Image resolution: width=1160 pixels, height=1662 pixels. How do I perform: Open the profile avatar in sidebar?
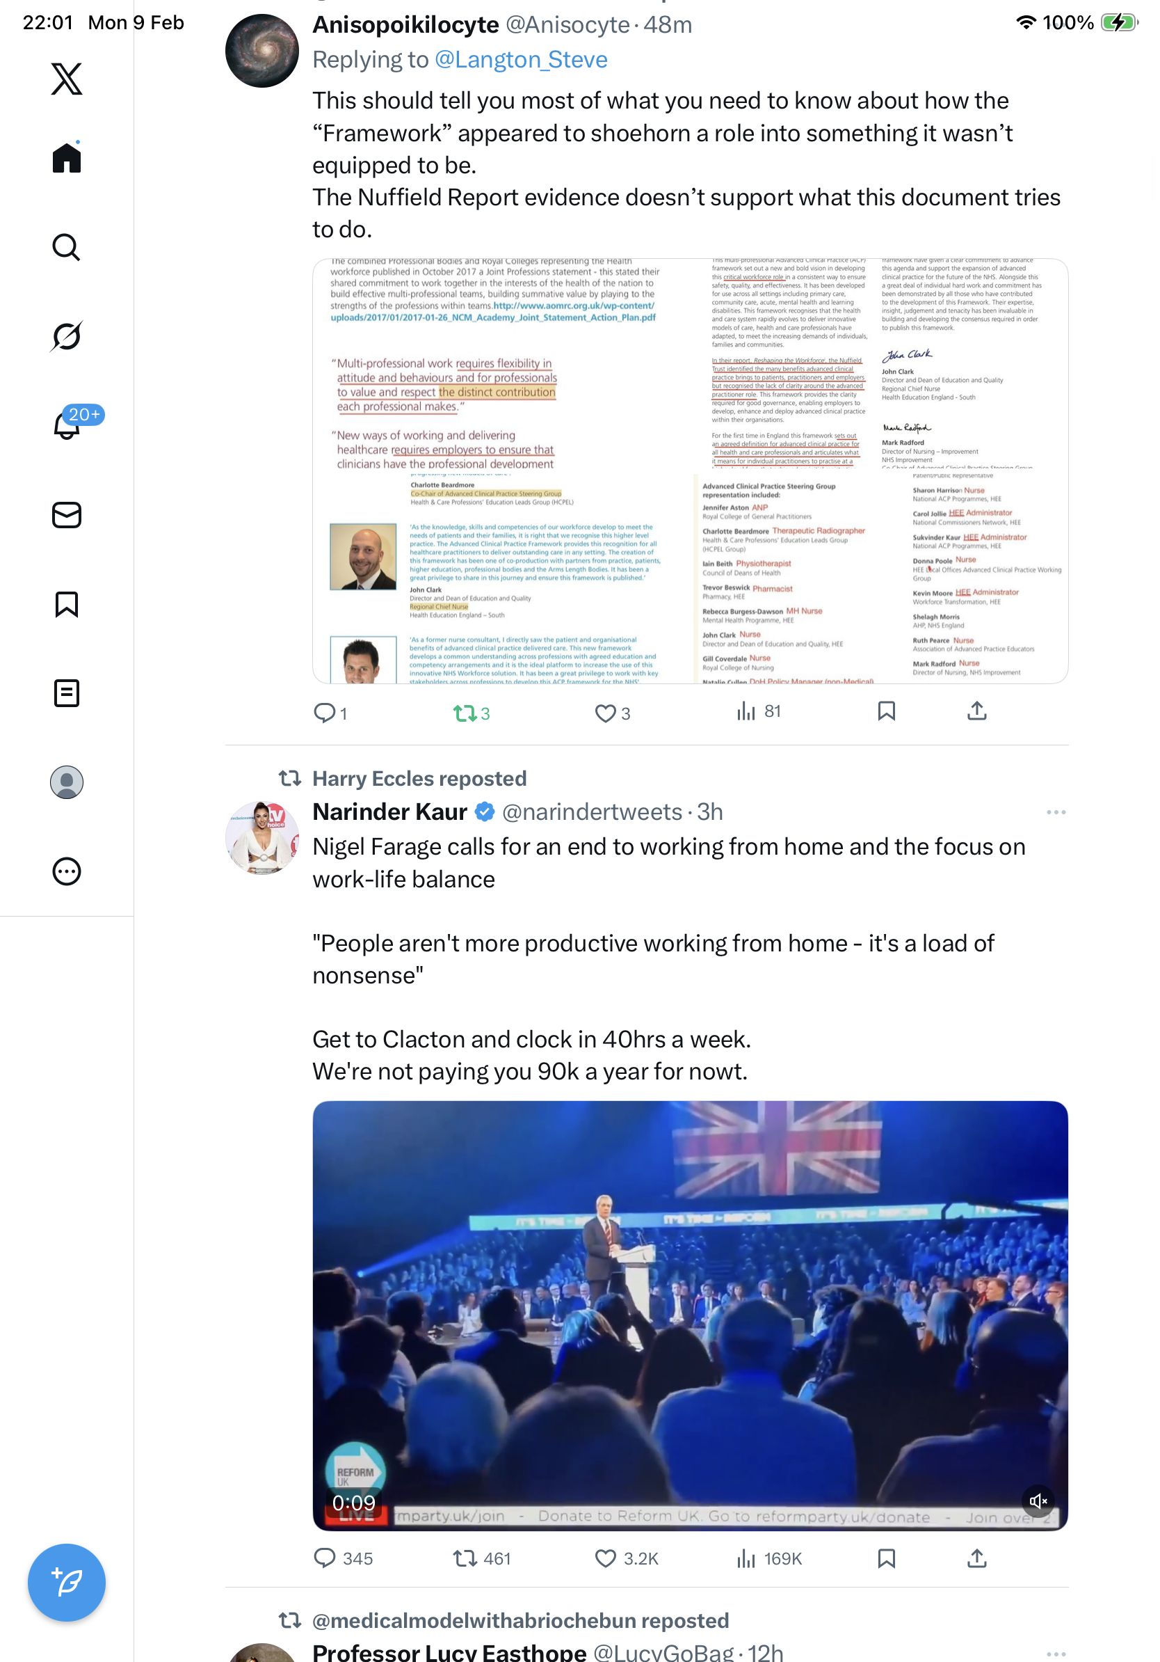67,782
